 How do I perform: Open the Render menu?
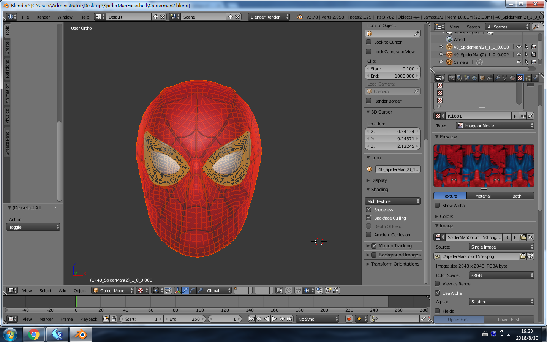[43, 17]
